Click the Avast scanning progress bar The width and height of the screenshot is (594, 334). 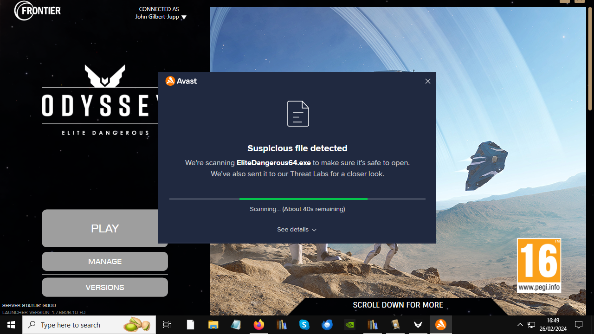[x=297, y=199]
